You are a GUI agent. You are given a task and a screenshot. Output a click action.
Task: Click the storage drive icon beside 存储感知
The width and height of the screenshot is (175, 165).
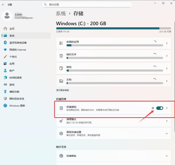[61, 108]
